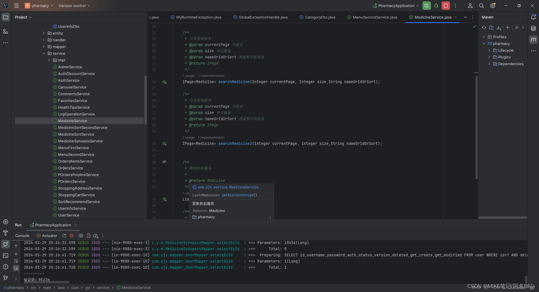Viewport: 539px width, 292px height.
Task: Rerun PharmacyApplication from the top toolbar
Action: pyautogui.click(x=426, y=6)
